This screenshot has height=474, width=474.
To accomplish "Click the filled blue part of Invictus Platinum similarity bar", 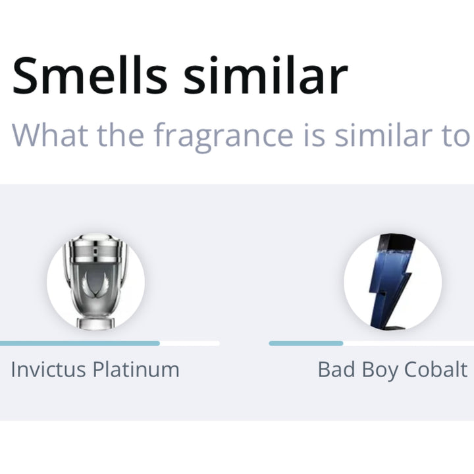I will pyautogui.click(x=80, y=344).
